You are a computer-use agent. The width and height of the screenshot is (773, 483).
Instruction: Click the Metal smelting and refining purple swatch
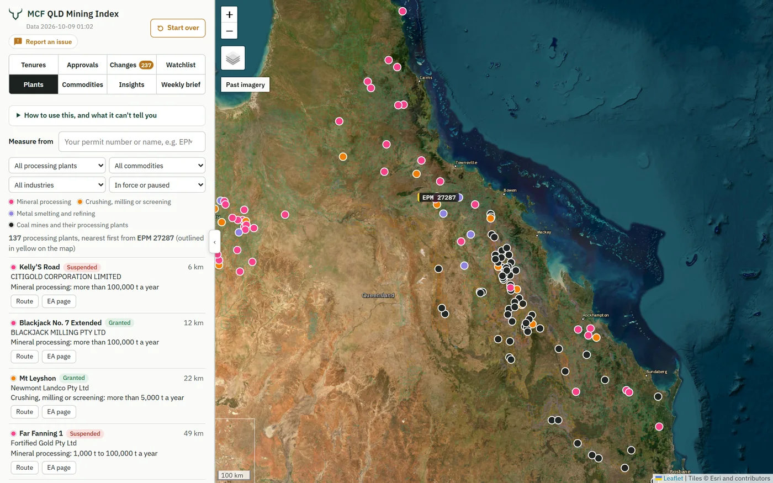pos(12,214)
